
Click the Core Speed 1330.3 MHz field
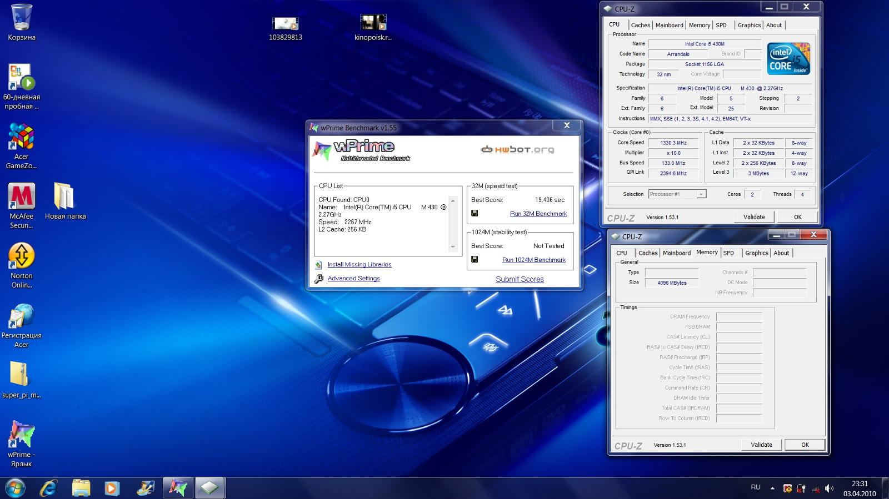[x=673, y=143]
